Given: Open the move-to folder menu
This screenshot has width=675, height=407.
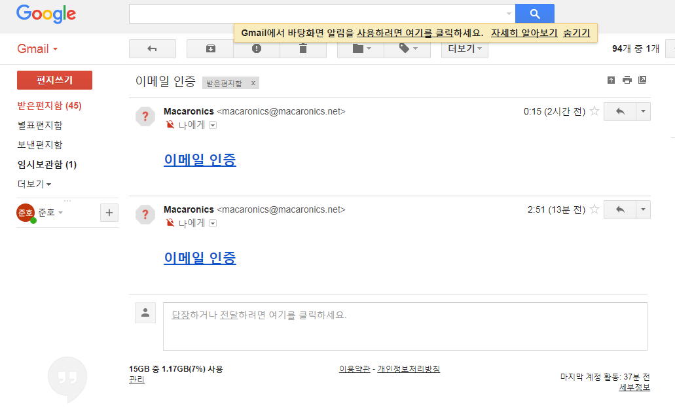Looking at the screenshot, I should (361, 48).
